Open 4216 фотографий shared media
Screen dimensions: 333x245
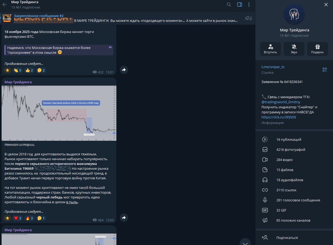click(291, 150)
